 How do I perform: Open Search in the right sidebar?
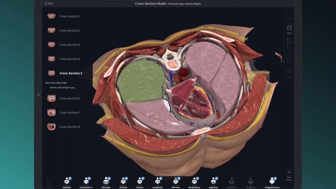pyautogui.click(x=289, y=15)
